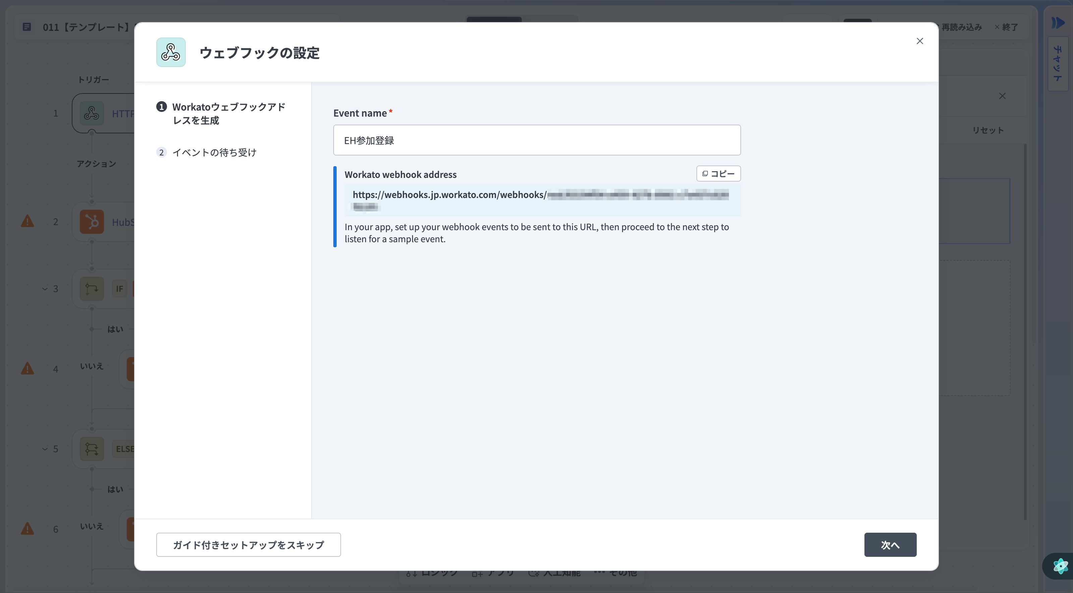Select the HubSpot icon in step 2
Viewport: 1073px width, 593px height.
point(92,222)
